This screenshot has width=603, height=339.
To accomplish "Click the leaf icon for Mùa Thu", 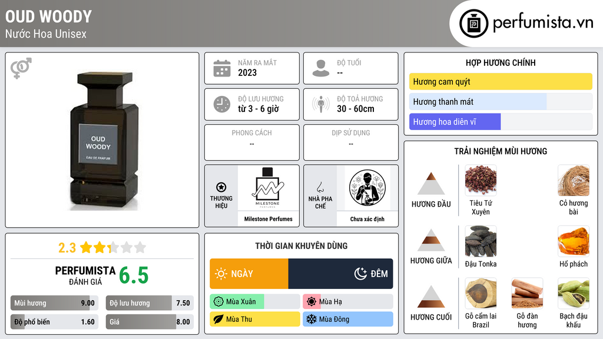I will coord(218,319).
